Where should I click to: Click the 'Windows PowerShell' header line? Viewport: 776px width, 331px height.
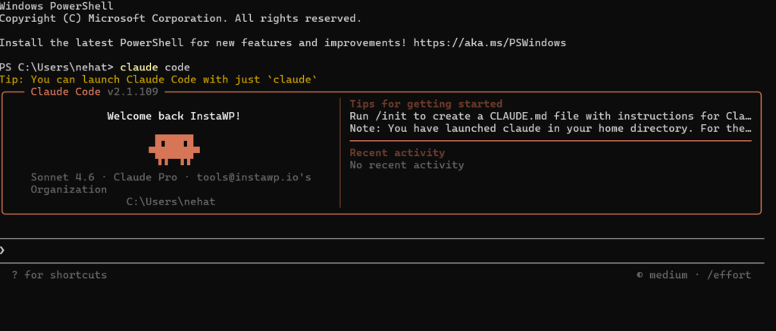[x=56, y=6]
